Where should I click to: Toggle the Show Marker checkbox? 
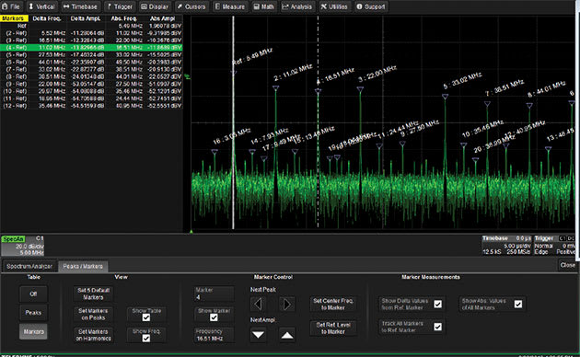(214, 317)
